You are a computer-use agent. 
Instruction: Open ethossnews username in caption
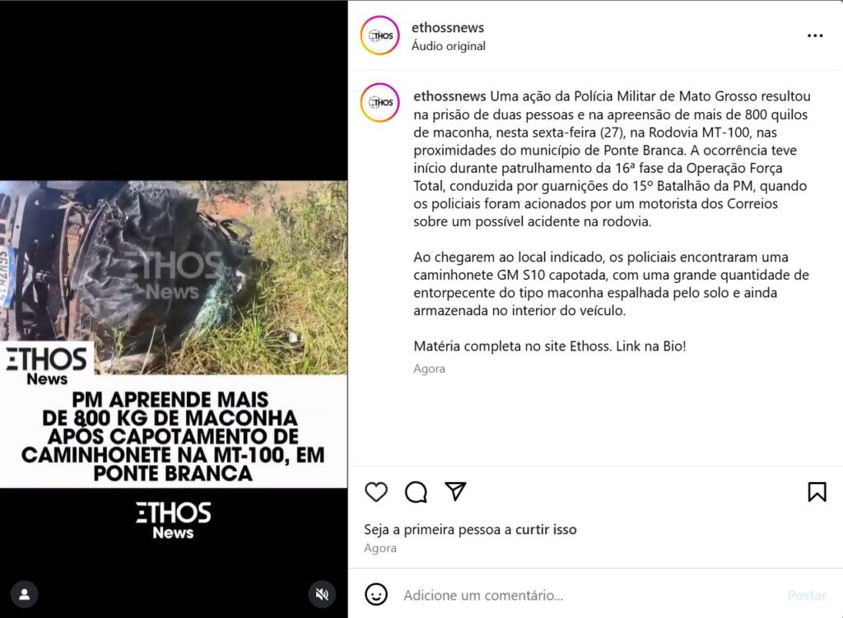449,96
